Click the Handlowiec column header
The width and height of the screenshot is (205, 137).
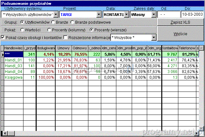tap(13, 48)
